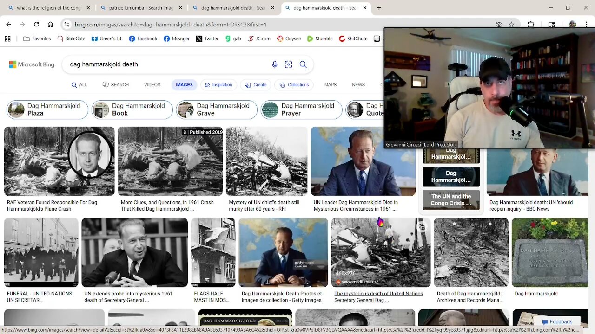Open the apps grid in bookmarks bar
This screenshot has width=595, height=334.
click(7, 39)
